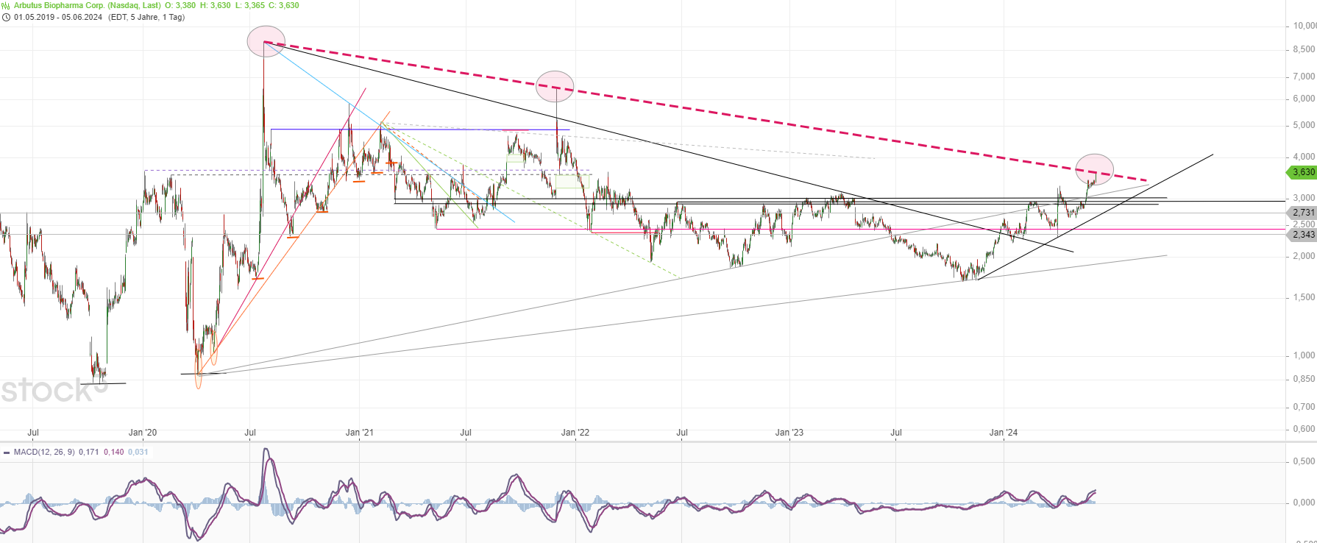Select the pink circle at the rightmost trendline touch
The image size is (1317, 543).
pos(1094,170)
